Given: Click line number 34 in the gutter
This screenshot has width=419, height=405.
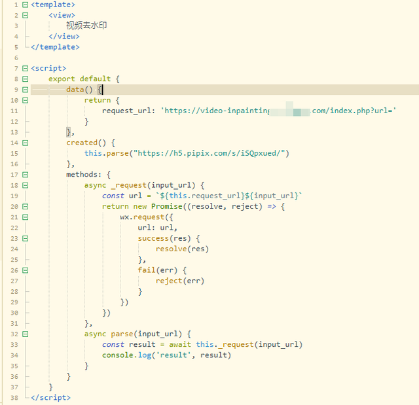Looking at the screenshot, I should (x=14, y=355).
